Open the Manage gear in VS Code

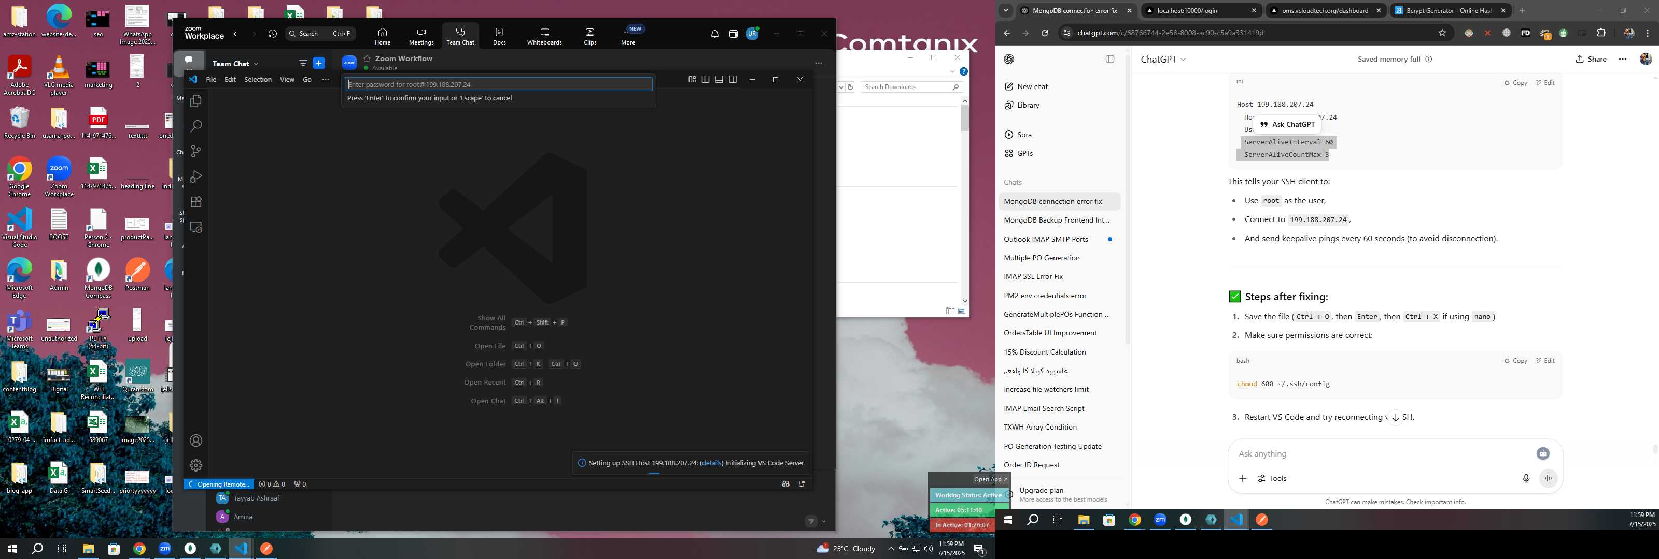196,465
